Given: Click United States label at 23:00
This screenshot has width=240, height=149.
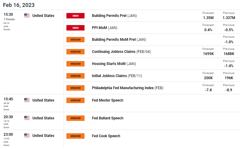Looking at the screenshot, I should 43,136.
